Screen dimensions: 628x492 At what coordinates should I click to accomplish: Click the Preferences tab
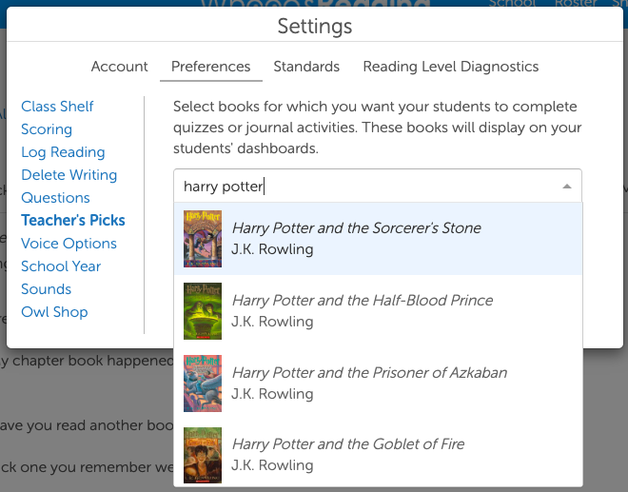[x=211, y=67]
